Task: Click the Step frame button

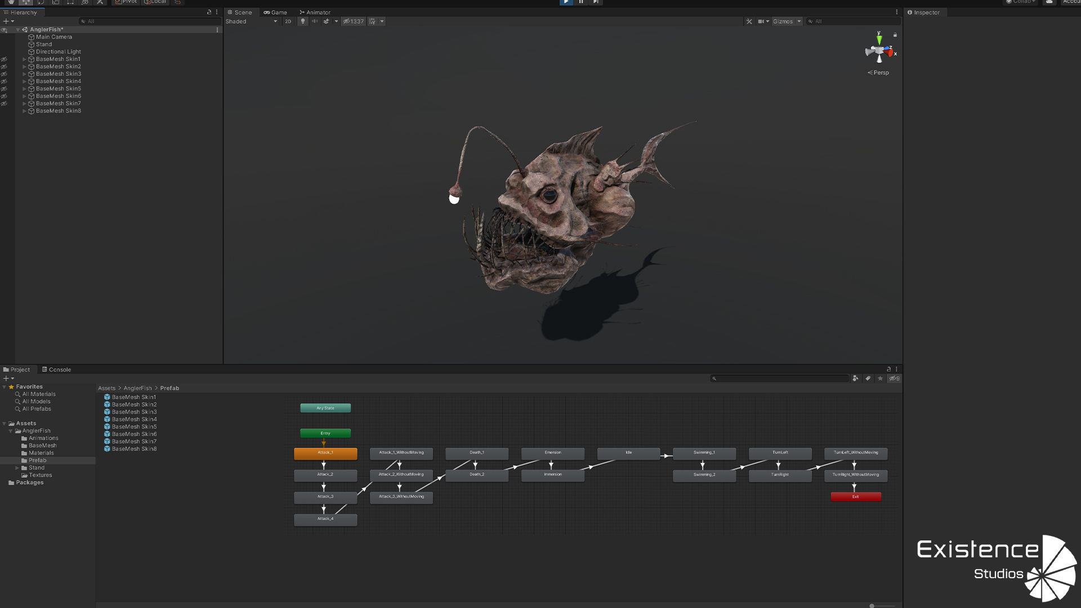Action: pos(596,2)
